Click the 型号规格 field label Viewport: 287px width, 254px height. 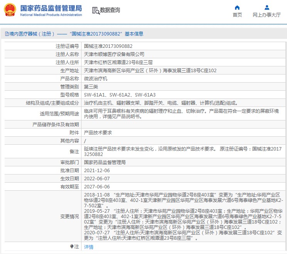(x=70, y=95)
